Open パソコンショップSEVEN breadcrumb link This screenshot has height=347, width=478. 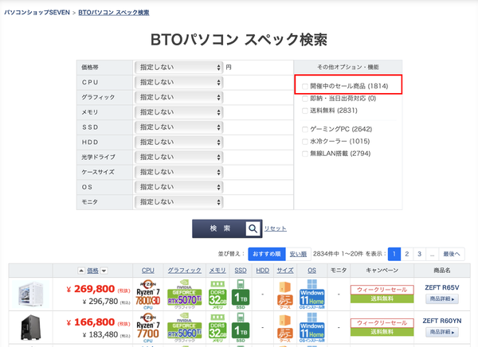(37, 13)
